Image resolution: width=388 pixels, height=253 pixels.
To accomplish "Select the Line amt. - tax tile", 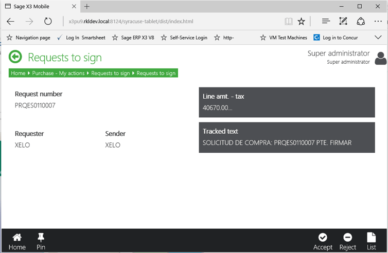I will (287, 102).
